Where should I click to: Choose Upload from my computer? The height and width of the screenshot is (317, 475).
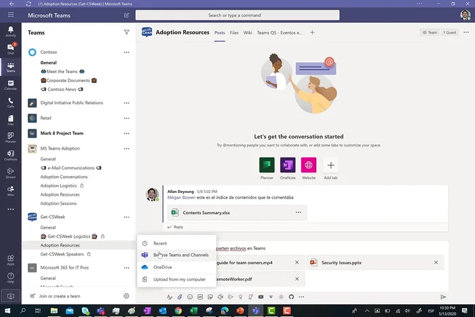click(x=178, y=279)
